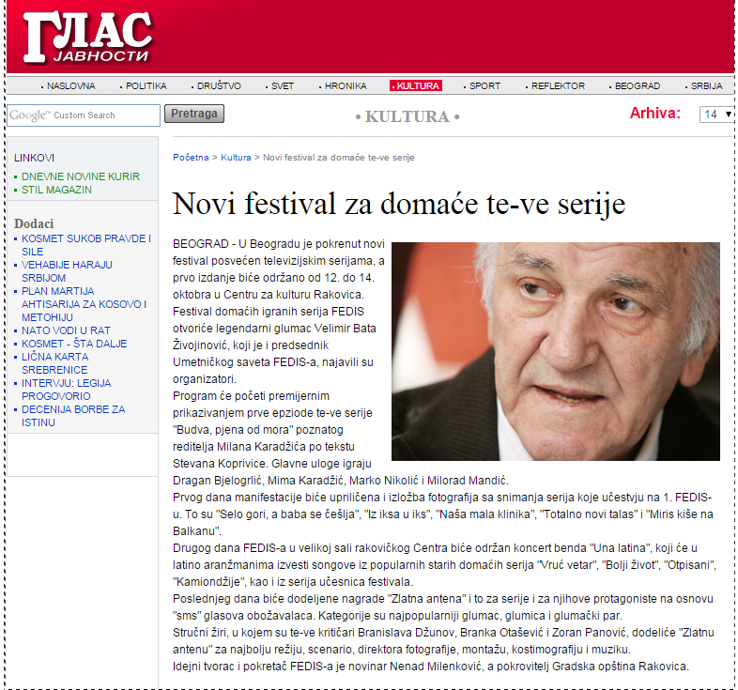Viewport: 738px width, 690px height.
Task: Go to the Reflektor section
Action: pos(558,85)
